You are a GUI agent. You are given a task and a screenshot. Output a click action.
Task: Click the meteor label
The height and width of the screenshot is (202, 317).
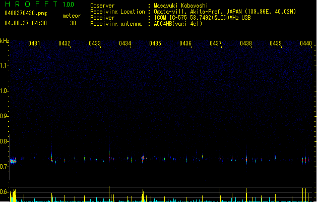point(72,16)
